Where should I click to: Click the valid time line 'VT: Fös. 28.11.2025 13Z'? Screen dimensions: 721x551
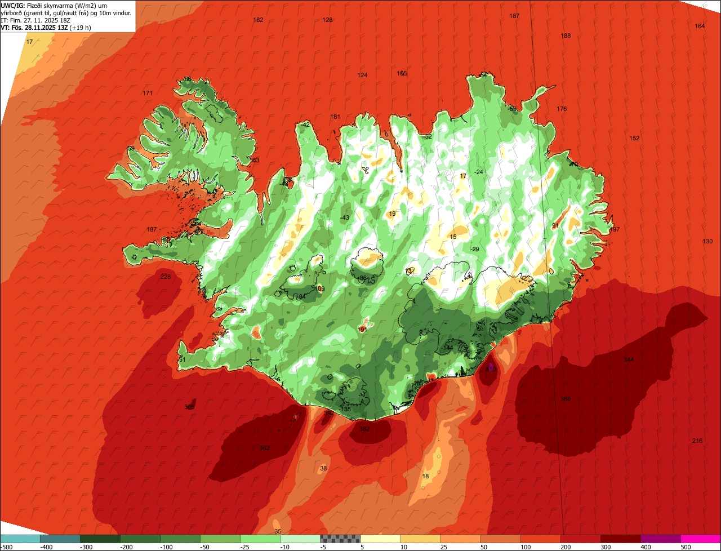coord(34,27)
